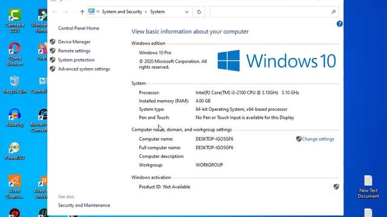387x217 pixels.
Task: Open Audacity desktop icon
Action: click(x=15, y=118)
